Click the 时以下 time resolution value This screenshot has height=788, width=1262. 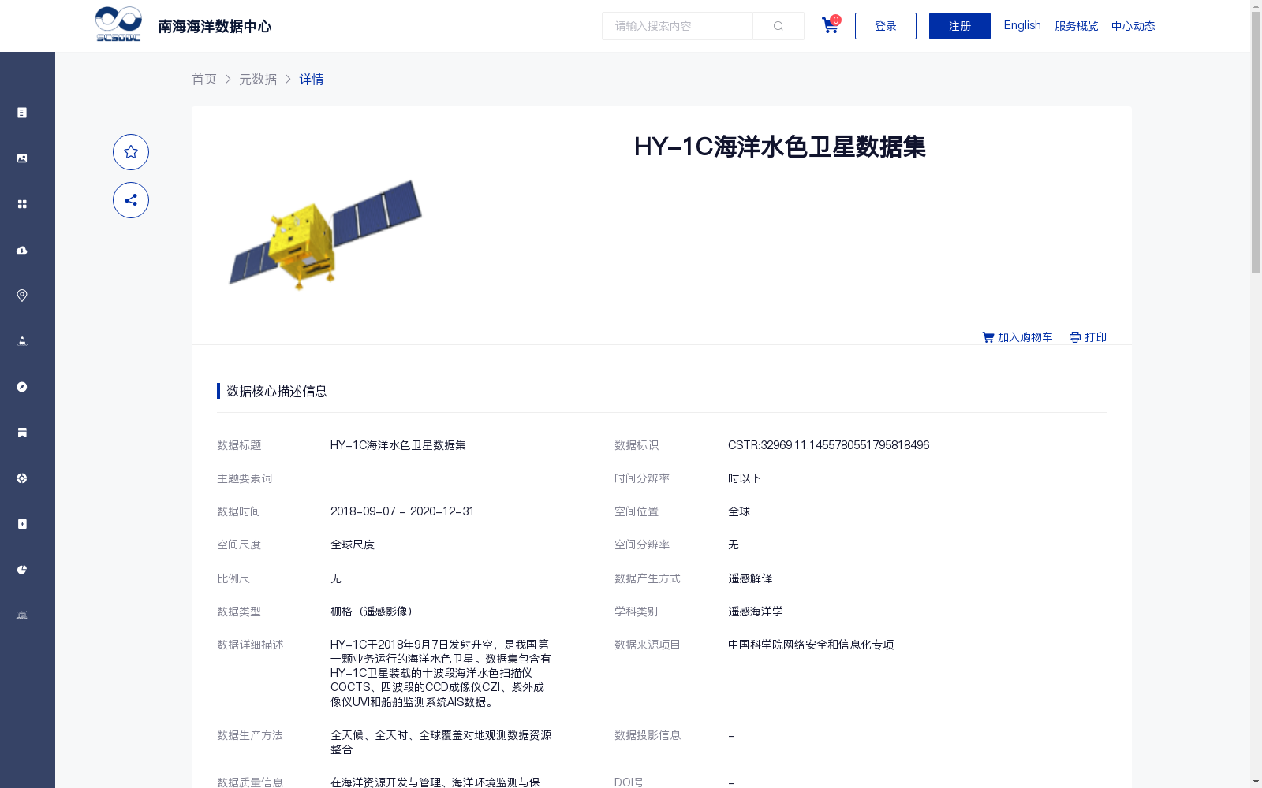(x=745, y=478)
